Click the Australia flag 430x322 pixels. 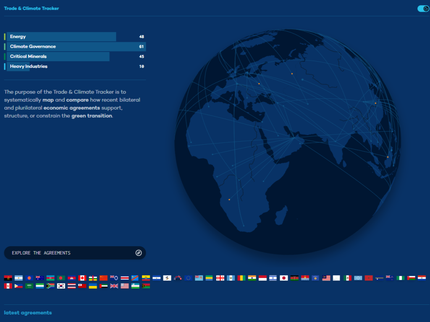(x=40, y=278)
